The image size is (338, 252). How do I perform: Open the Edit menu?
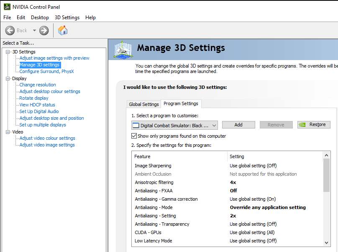(x=21, y=18)
